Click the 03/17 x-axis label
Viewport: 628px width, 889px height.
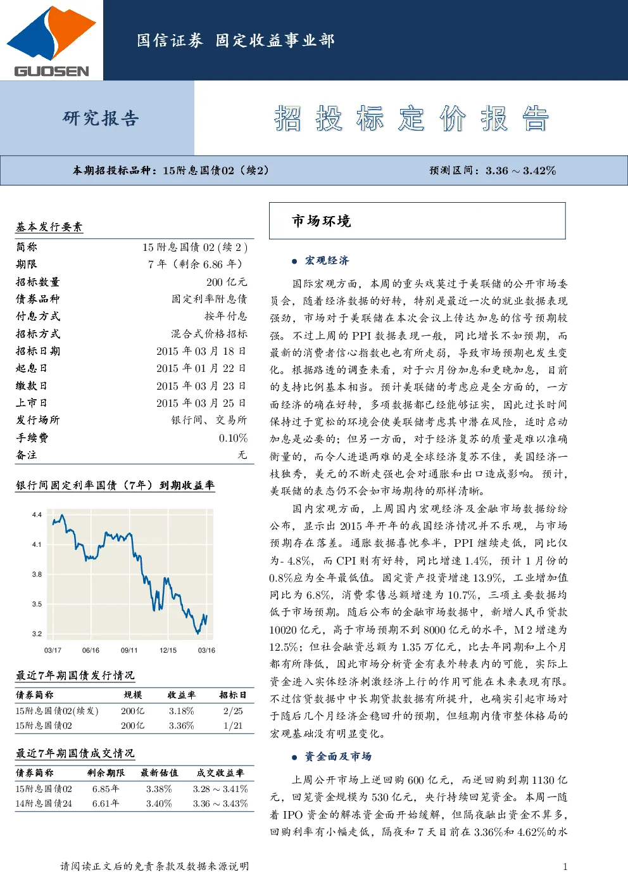(x=53, y=651)
